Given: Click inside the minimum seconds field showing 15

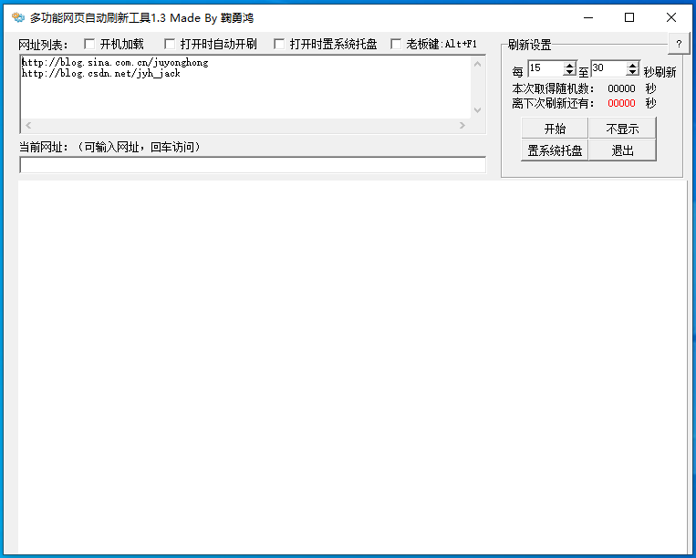Looking at the screenshot, I should point(545,68).
